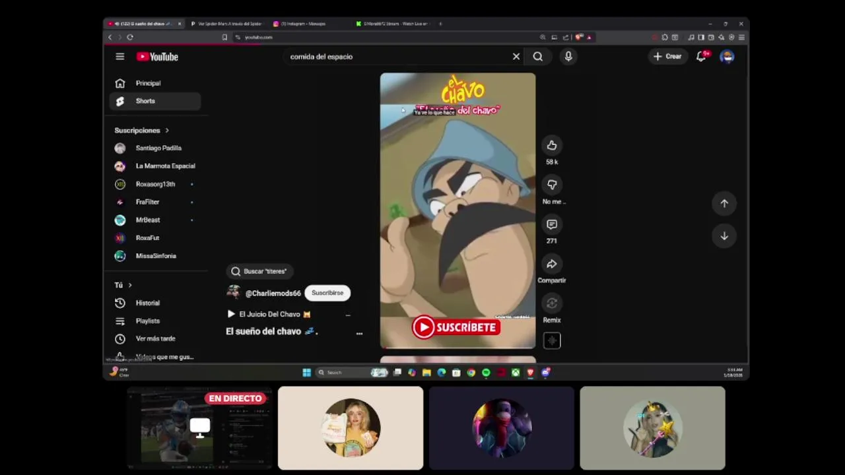Image resolution: width=845 pixels, height=475 pixels.
Task: Like the Short with thumbs up
Action: [x=552, y=146]
